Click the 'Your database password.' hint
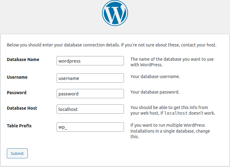This screenshot has width=230, height=167. (155, 92)
